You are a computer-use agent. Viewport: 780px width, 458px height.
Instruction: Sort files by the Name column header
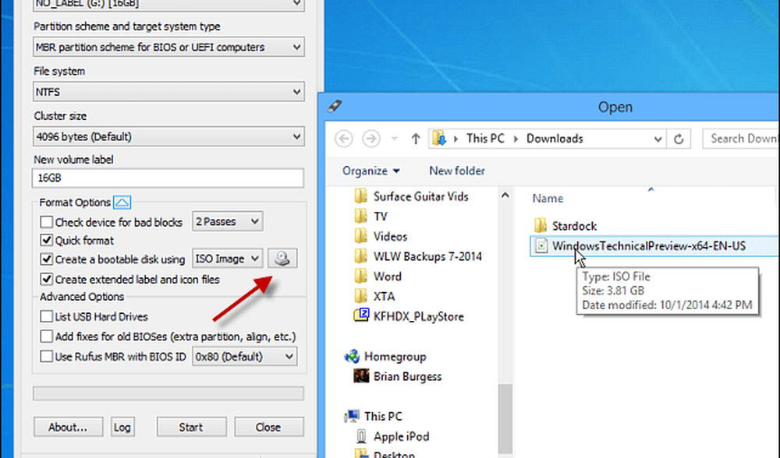(548, 198)
